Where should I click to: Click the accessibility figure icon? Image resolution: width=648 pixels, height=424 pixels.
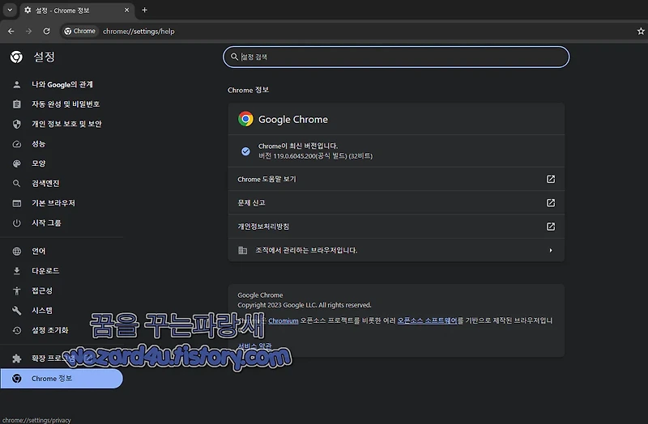(x=16, y=290)
